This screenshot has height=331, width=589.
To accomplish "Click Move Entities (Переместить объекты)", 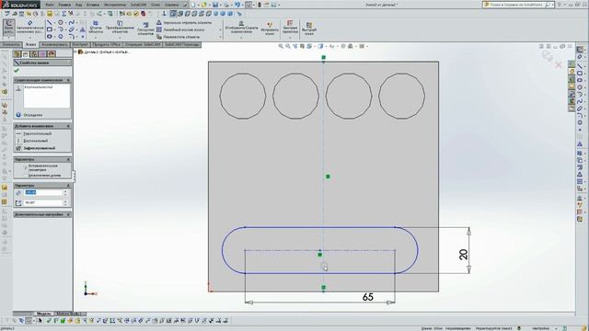I will 178,37.
